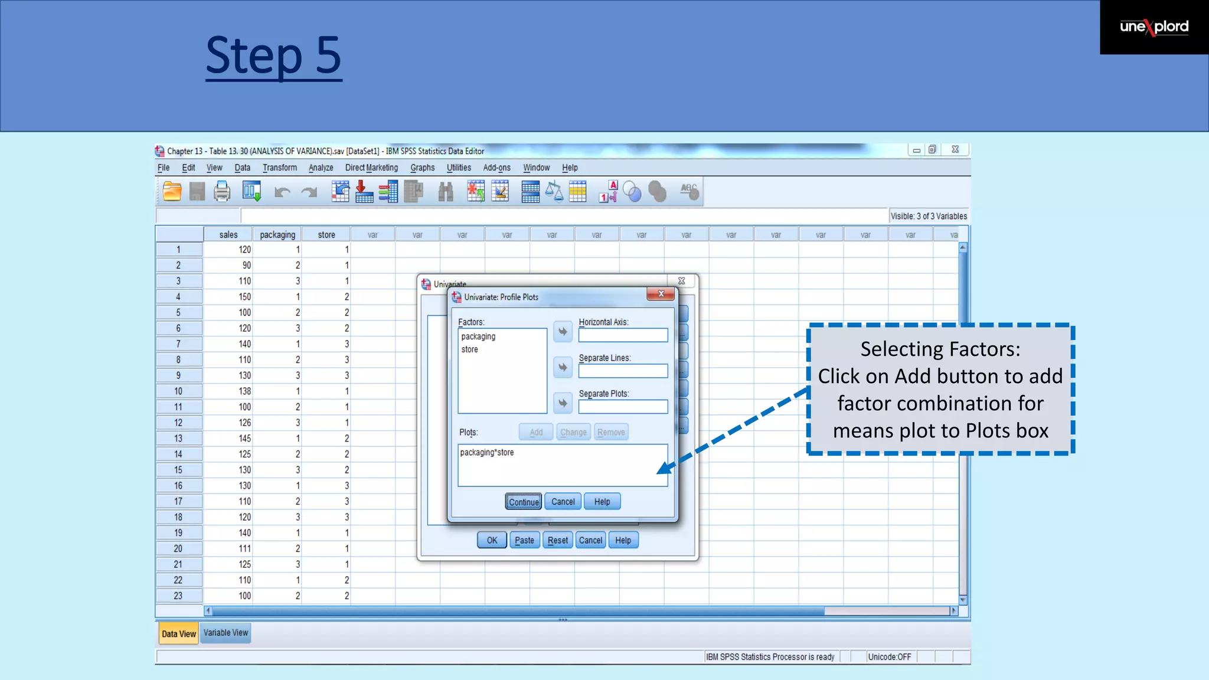
Task: Open the Graphs menu
Action: [x=422, y=168]
